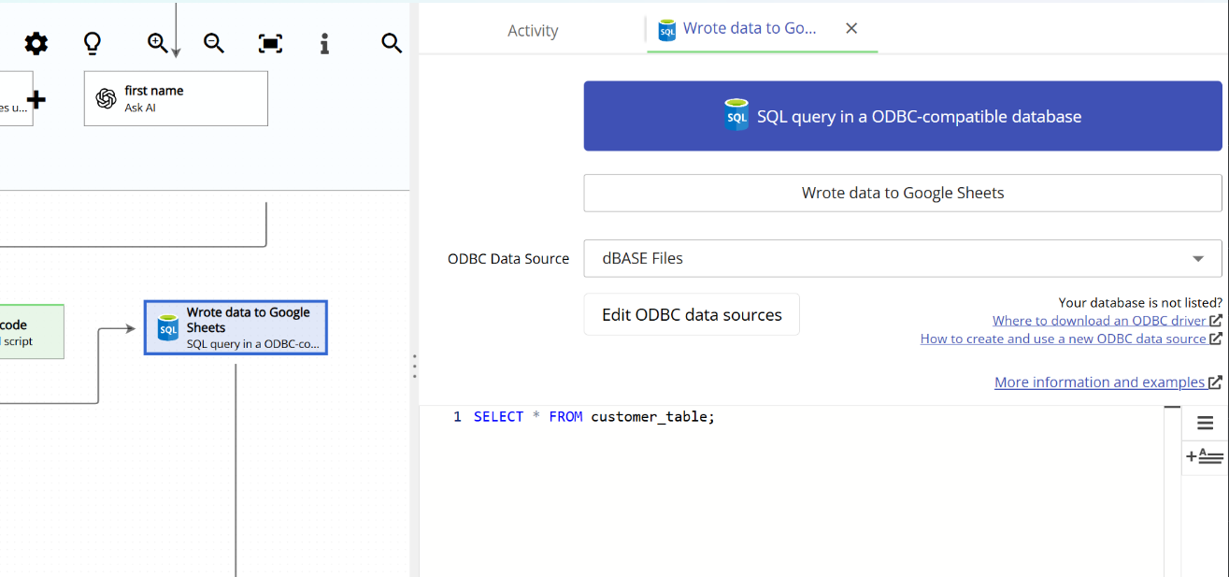The image size is (1229, 577).
Task: Click the SQL icon on the selected node
Action: point(167,327)
